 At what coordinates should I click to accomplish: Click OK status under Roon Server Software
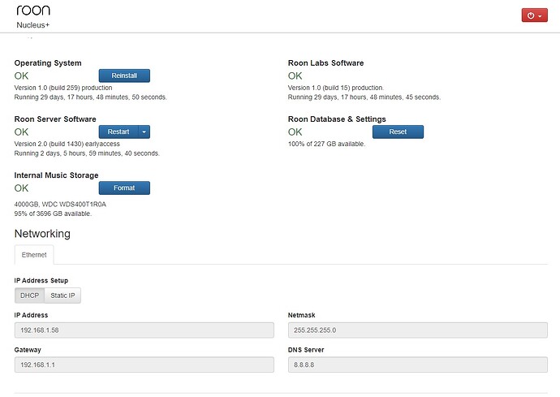pyautogui.click(x=21, y=132)
